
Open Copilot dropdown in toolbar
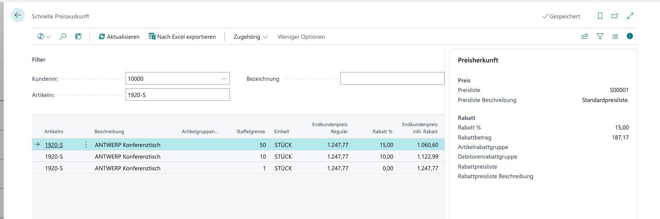click(44, 37)
